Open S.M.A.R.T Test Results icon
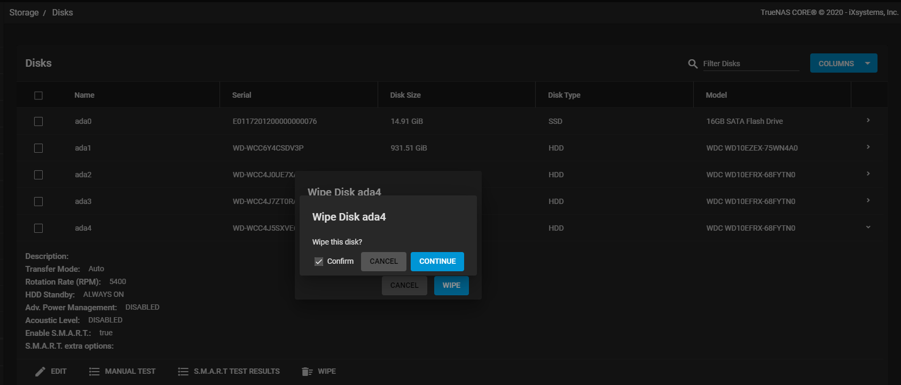The image size is (901, 385). 183,372
